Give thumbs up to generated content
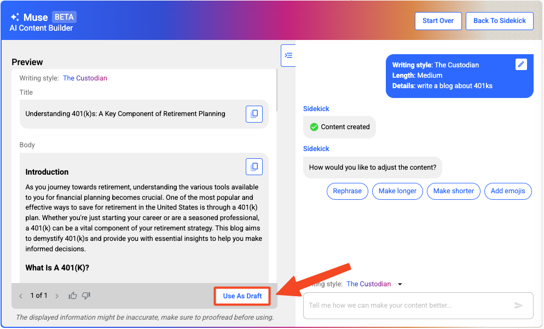Image resolution: width=544 pixels, height=329 pixels. [x=73, y=296]
